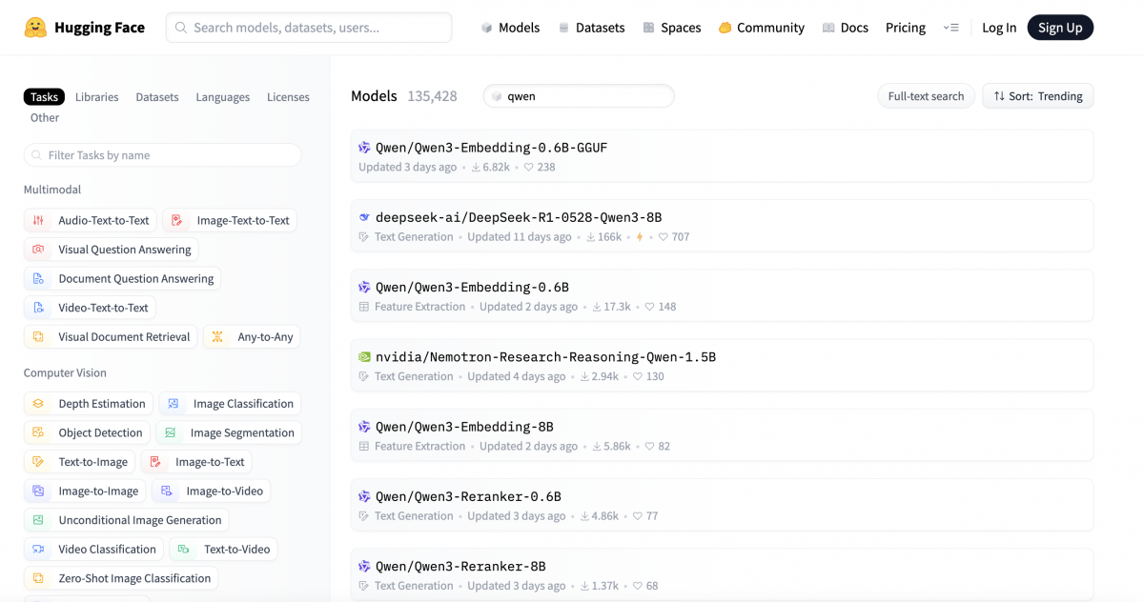Switch to the Libraries filter tab
This screenshot has width=1144, height=602.
(x=97, y=97)
